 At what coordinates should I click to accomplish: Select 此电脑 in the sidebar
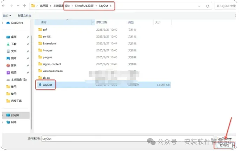tap(15, 115)
